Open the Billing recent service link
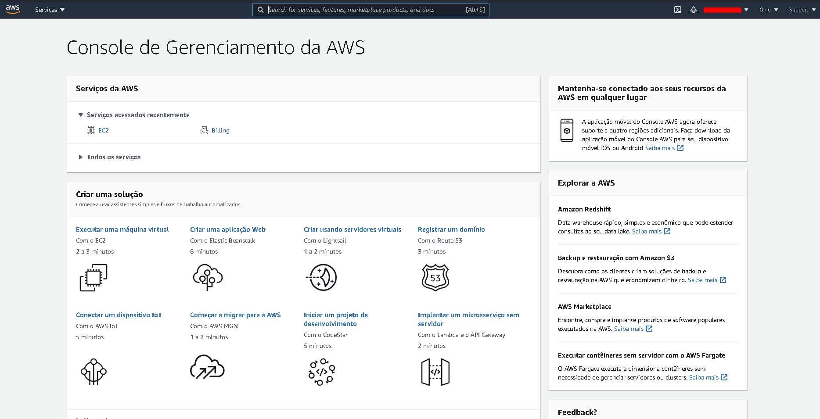 [x=220, y=130]
